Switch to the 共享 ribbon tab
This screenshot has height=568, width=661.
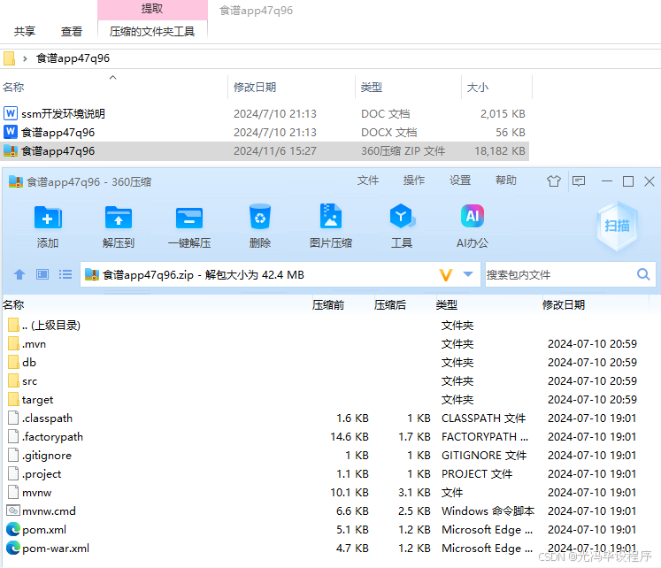(25, 32)
